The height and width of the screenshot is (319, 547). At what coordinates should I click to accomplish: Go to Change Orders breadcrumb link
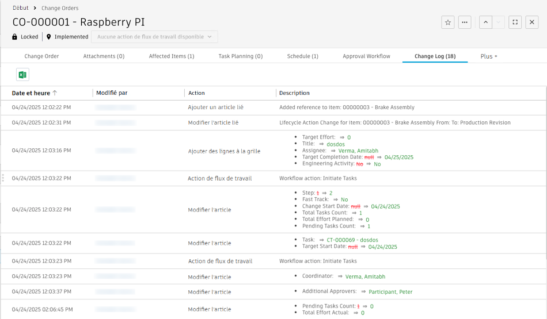pos(60,8)
